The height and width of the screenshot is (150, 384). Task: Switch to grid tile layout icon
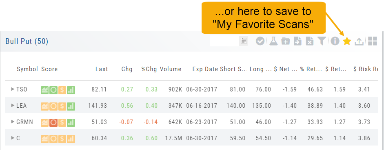tap(372, 41)
